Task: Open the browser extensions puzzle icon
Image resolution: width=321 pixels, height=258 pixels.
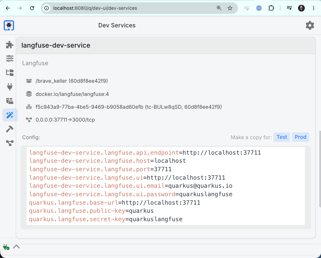Action: point(271,8)
